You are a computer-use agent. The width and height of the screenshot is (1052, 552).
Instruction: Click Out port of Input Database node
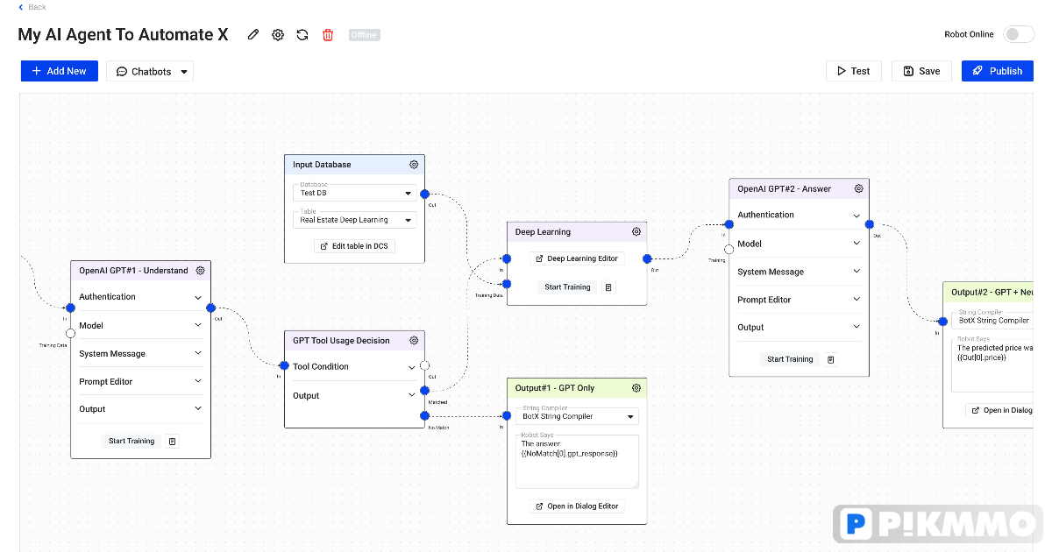click(424, 194)
